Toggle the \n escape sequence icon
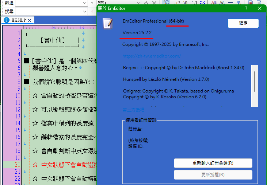Image resolution: width=267 pixels, height=185 pixels. 186,3
